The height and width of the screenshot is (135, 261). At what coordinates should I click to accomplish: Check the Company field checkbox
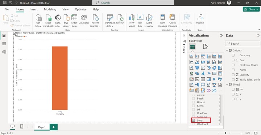coord(233,55)
